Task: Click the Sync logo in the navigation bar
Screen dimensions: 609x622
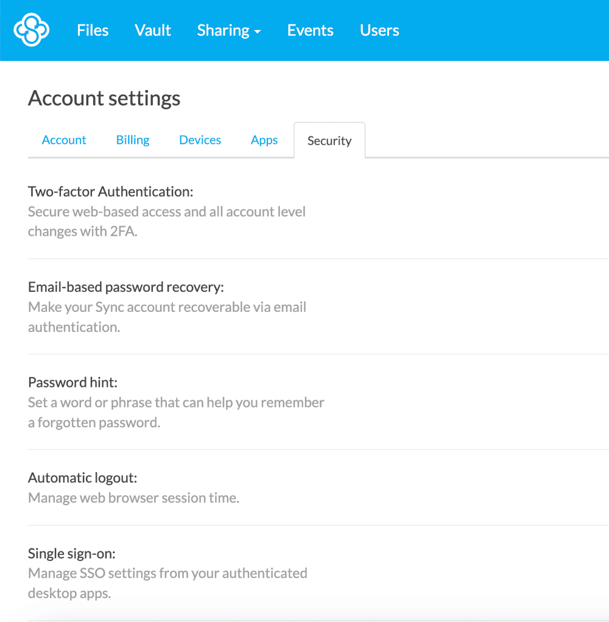Action: point(30,30)
